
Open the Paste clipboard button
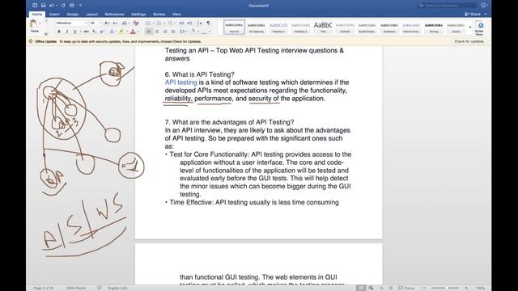click(34, 26)
